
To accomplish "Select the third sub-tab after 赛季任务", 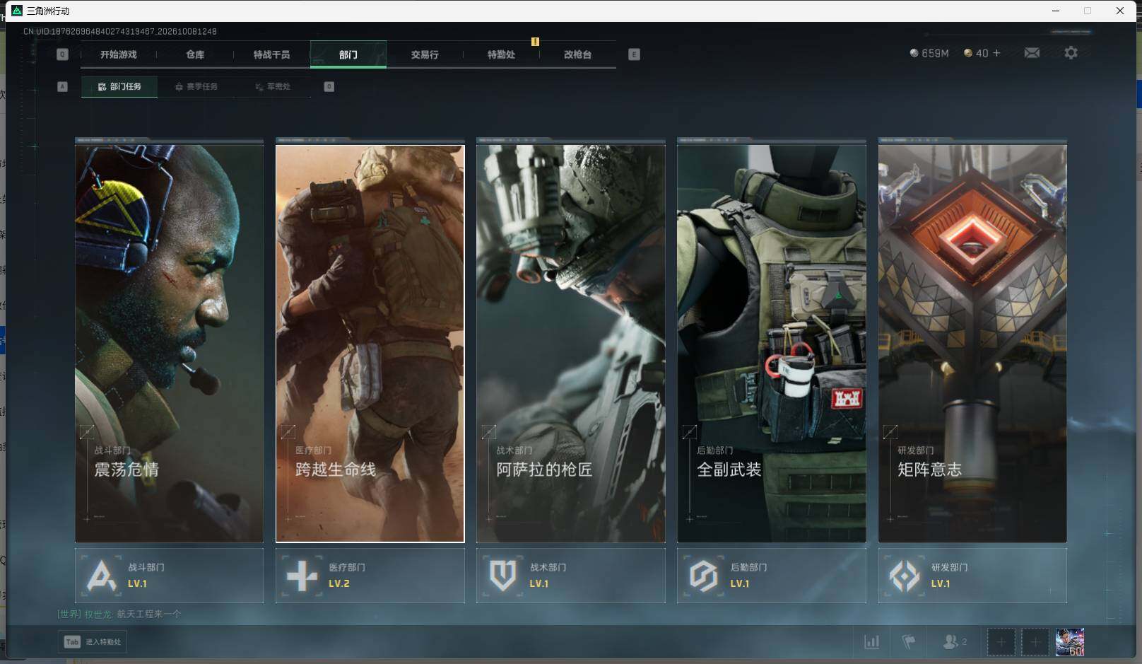I will coord(273,86).
